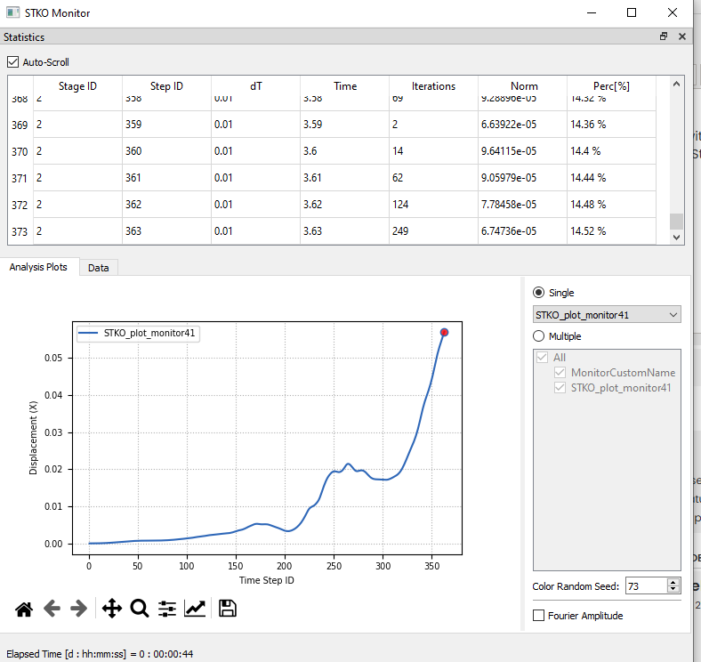Minimize the STKO Monitor window

pos(592,12)
